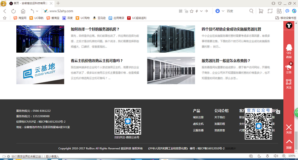Open the shopping cart toolbar icon
The image size is (298, 160).
pos(261,11)
